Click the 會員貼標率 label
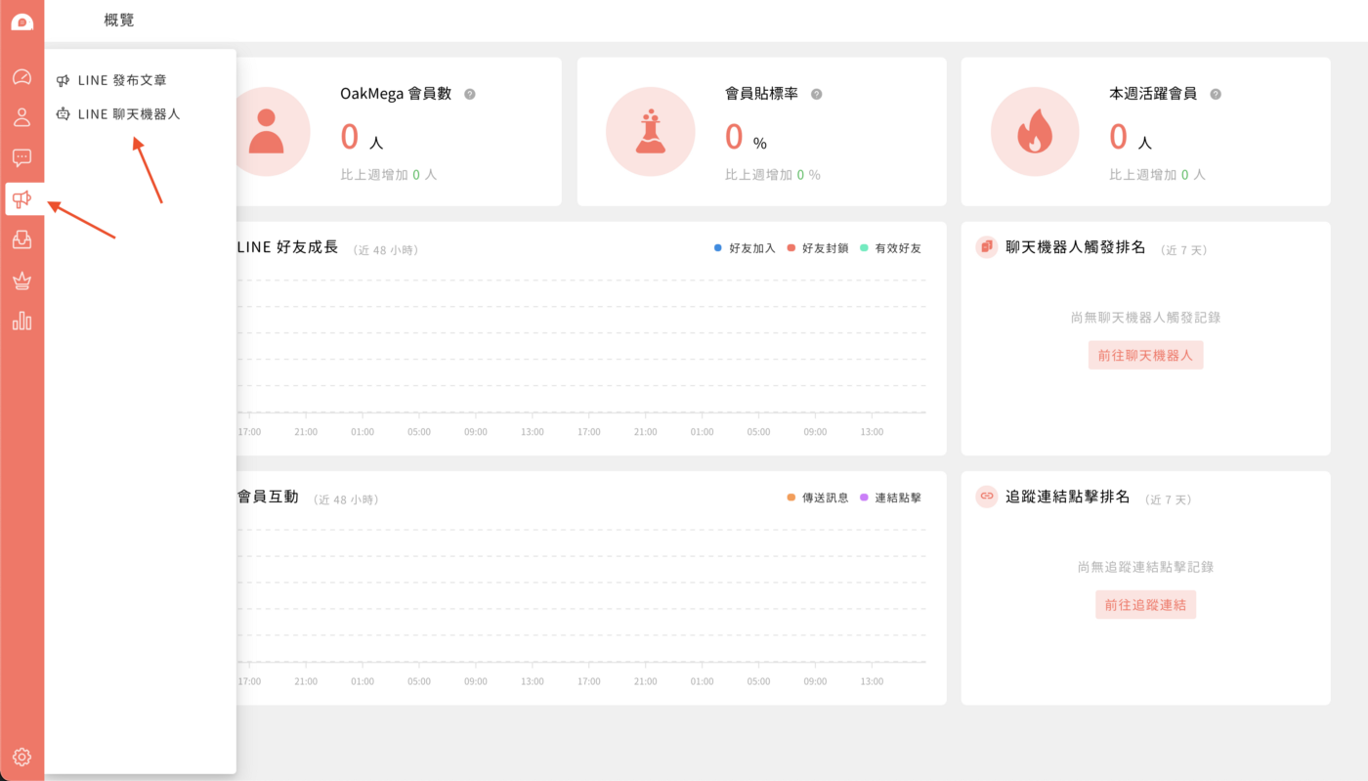Screen dimensions: 1368x781 coord(762,94)
